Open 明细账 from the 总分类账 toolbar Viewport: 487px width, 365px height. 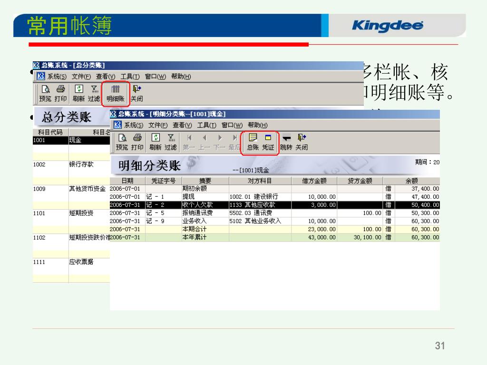pos(115,94)
